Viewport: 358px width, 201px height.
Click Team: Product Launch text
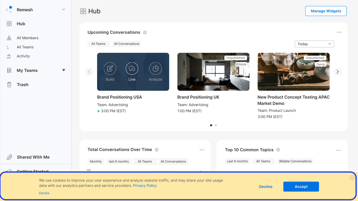[x=277, y=110]
